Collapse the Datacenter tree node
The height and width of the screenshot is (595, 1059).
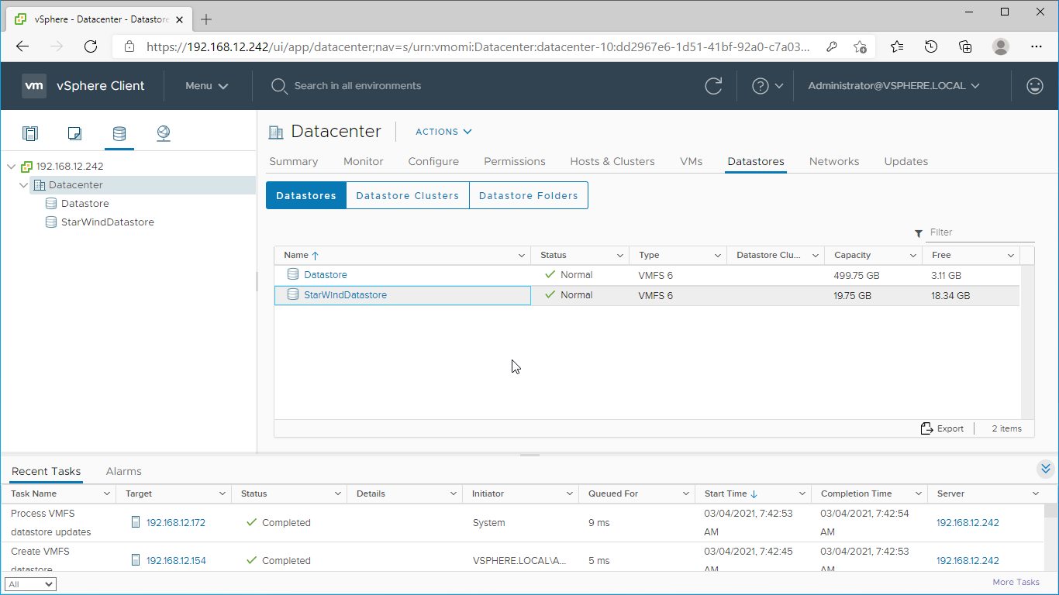(x=24, y=185)
